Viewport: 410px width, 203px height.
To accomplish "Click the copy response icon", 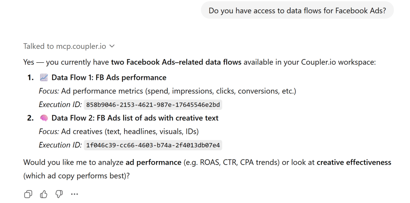I will (x=28, y=194).
